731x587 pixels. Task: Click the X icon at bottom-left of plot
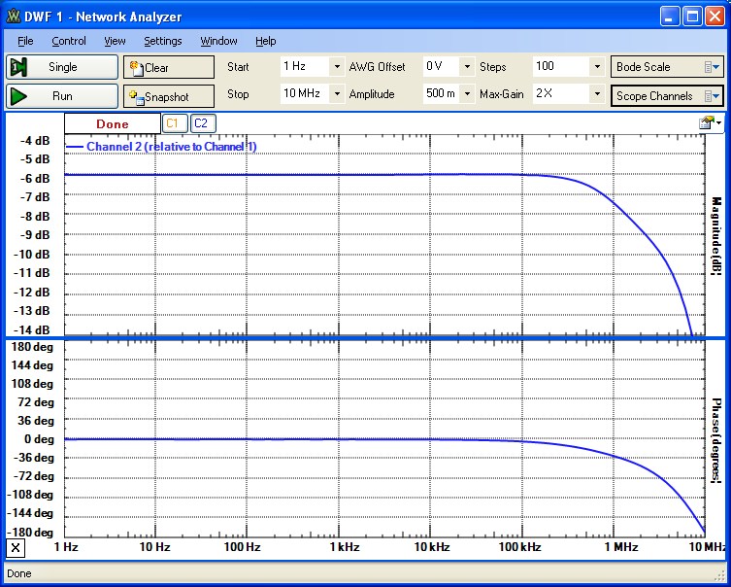click(16, 548)
